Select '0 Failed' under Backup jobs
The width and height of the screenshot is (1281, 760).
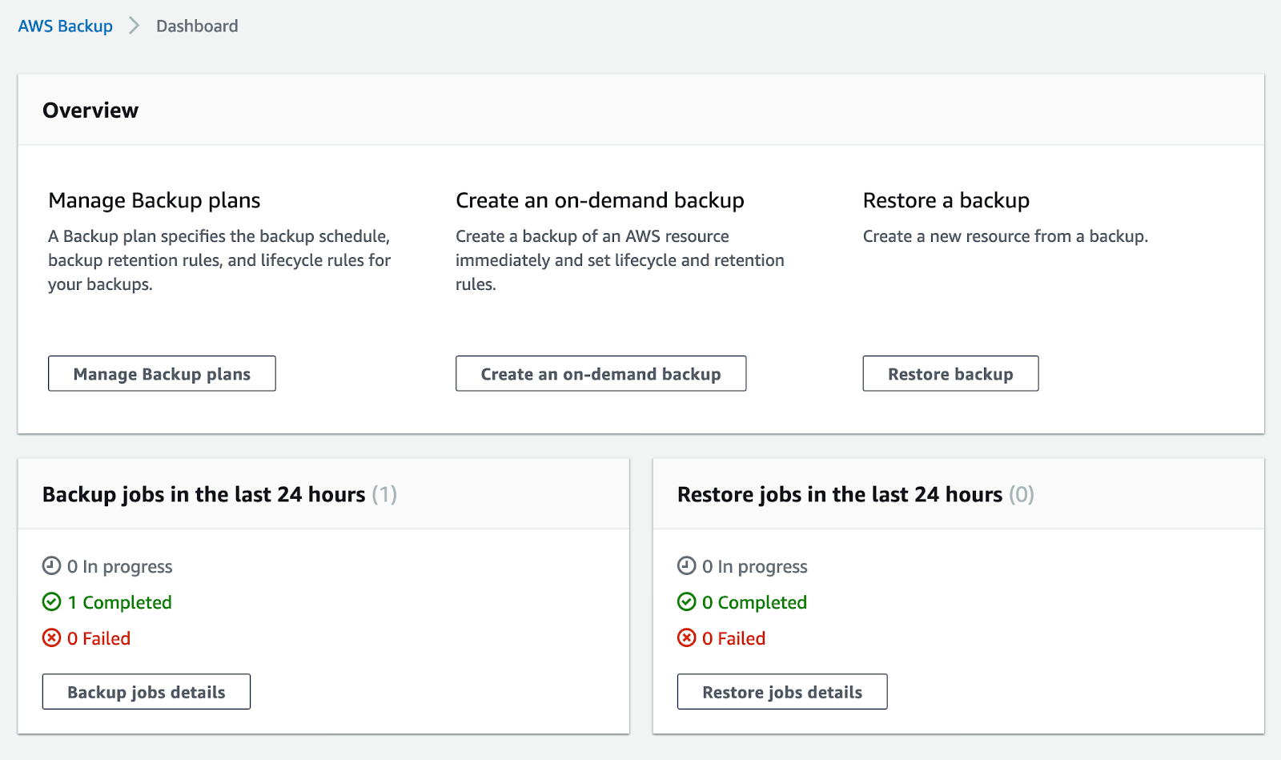(x=98, y=638)
